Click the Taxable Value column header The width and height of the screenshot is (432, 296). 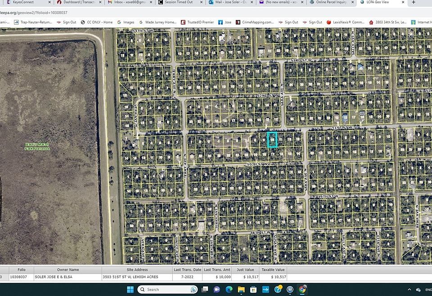pos(273,270)
